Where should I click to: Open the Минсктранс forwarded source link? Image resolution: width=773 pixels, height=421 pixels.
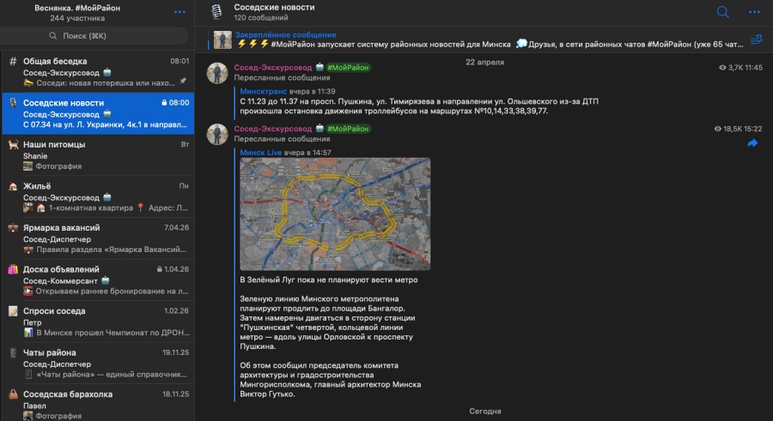(263, 91)
